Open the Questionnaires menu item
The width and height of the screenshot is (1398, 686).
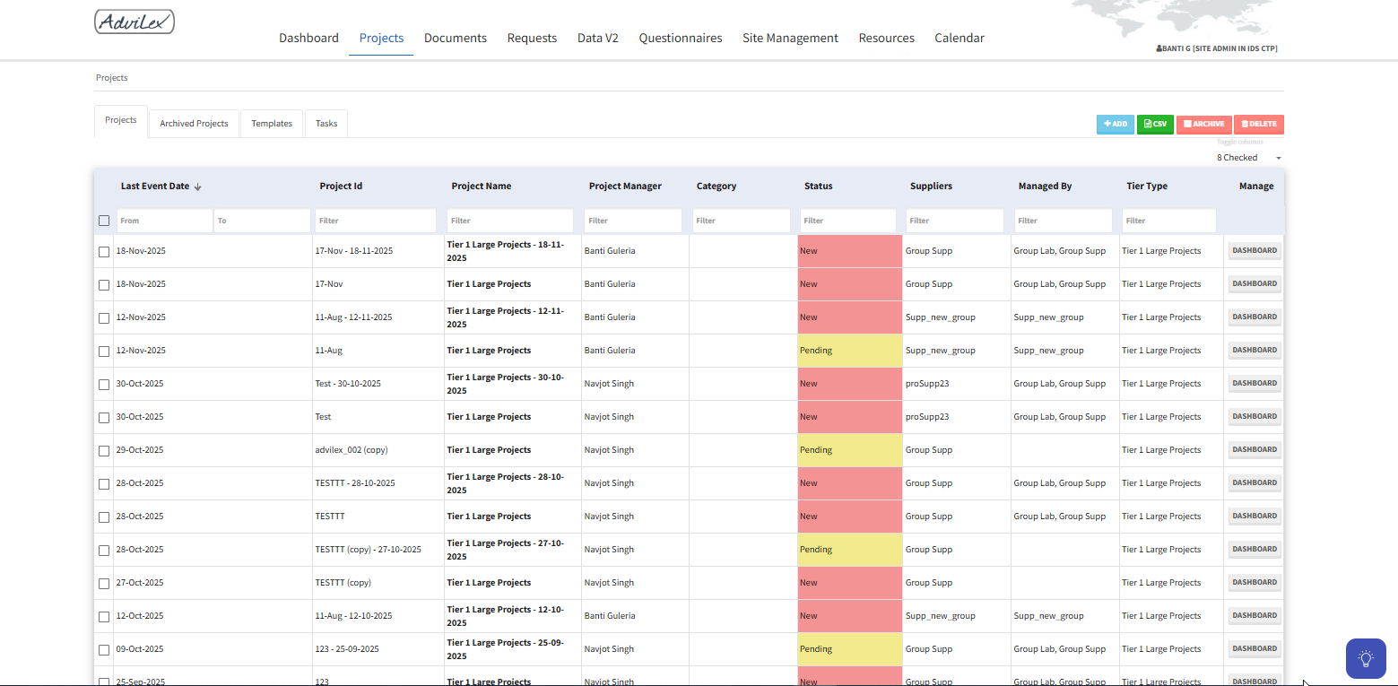pos(680,38)
